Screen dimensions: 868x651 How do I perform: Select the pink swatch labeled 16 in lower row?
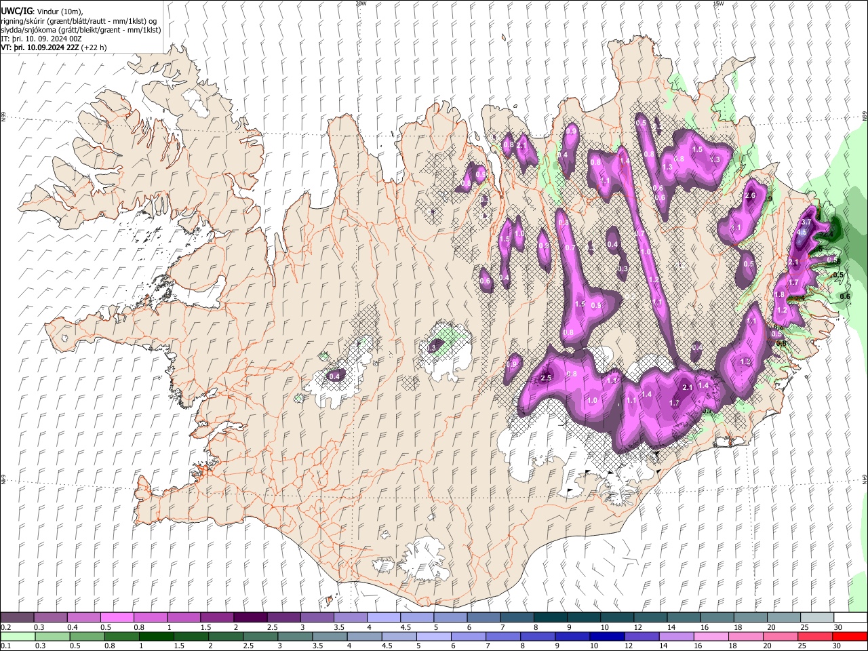(x=711, y=637)
